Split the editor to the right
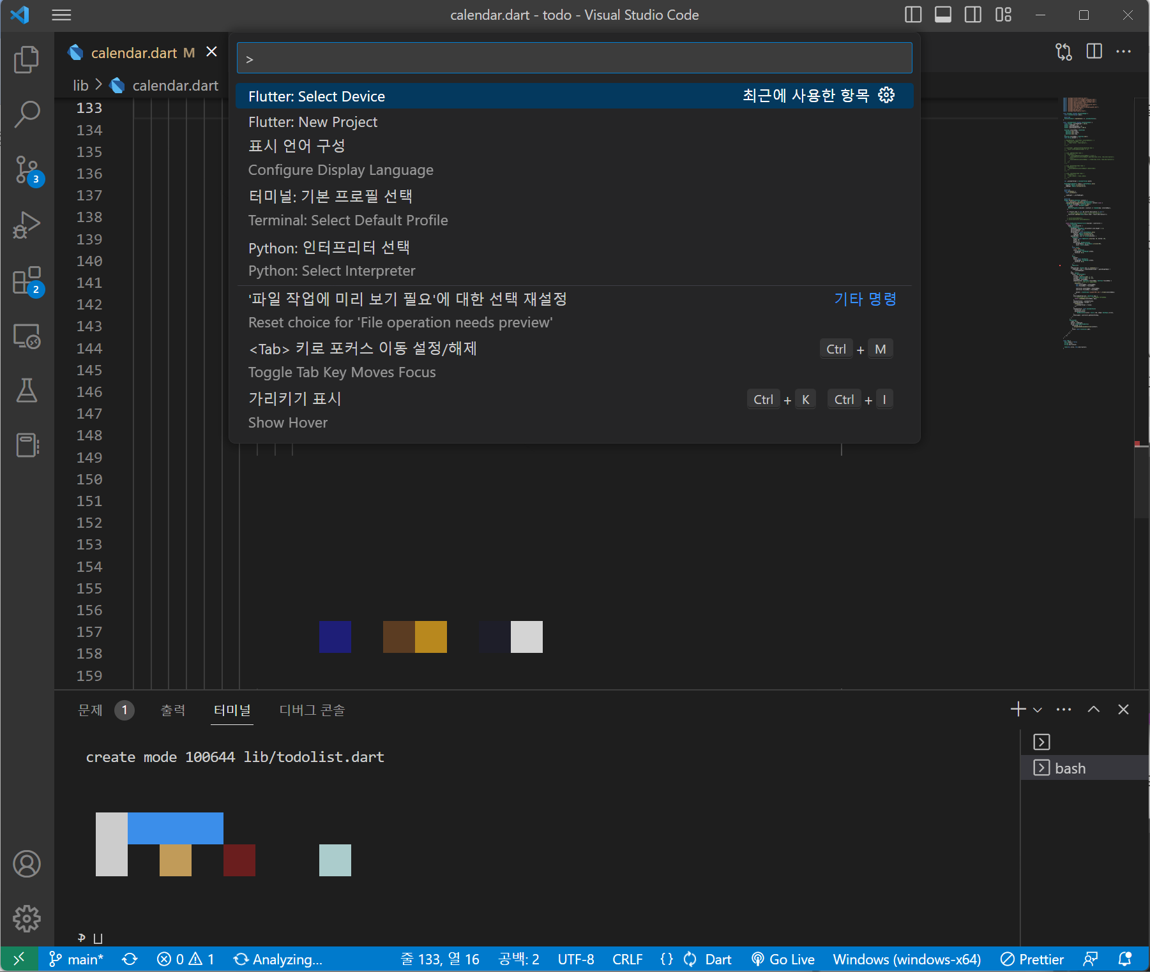Viewport: 1150px width, 972px height. click(x=1094, y=51)
